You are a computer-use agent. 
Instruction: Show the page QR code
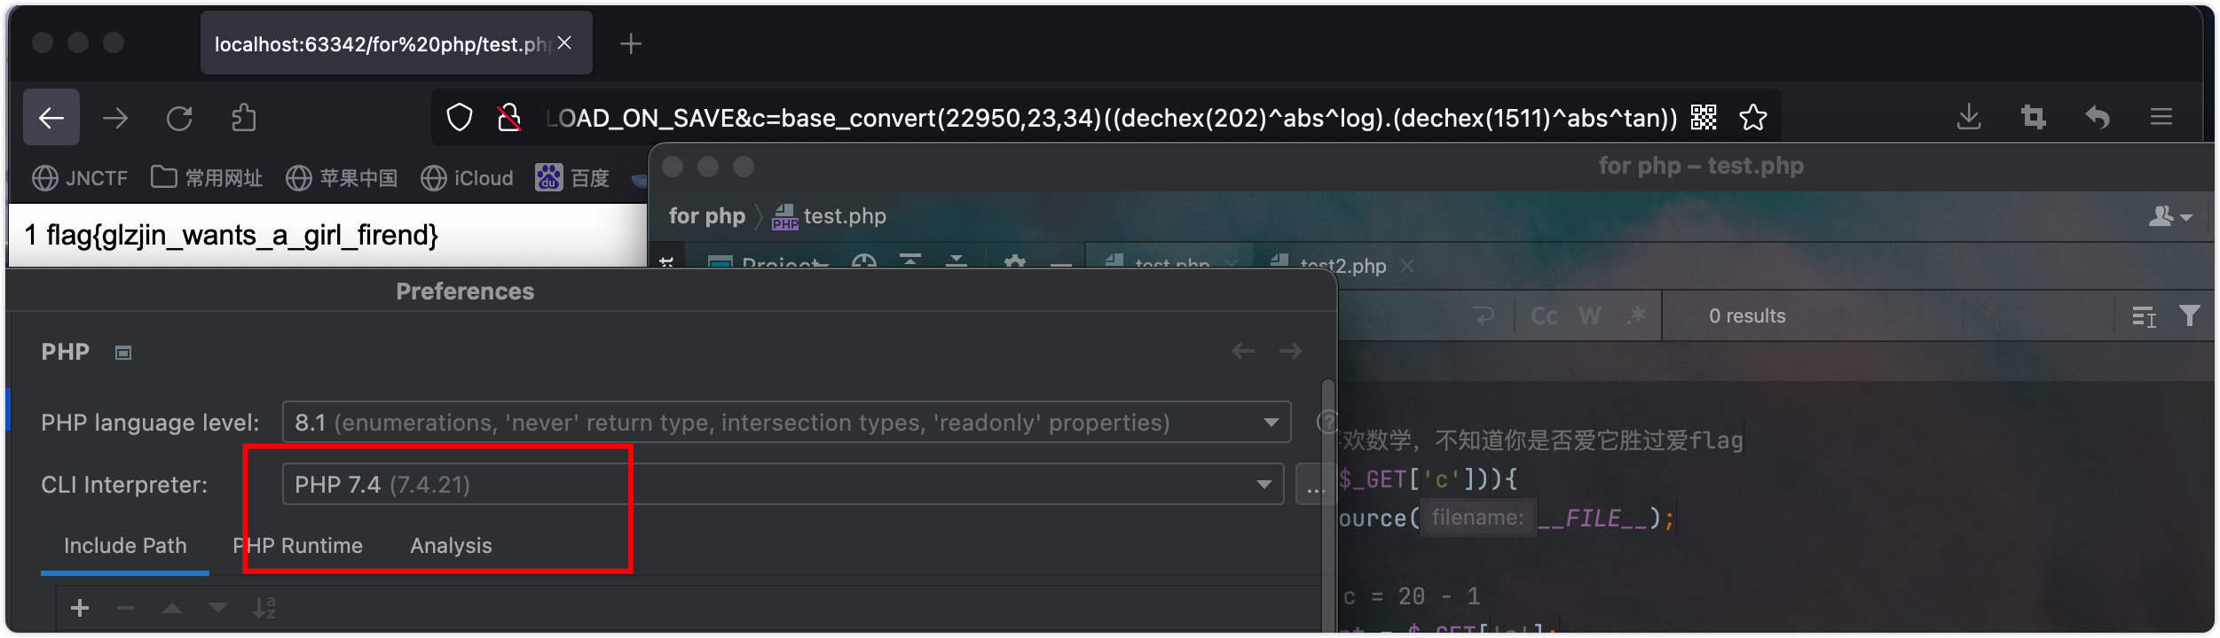[1704, 118]
